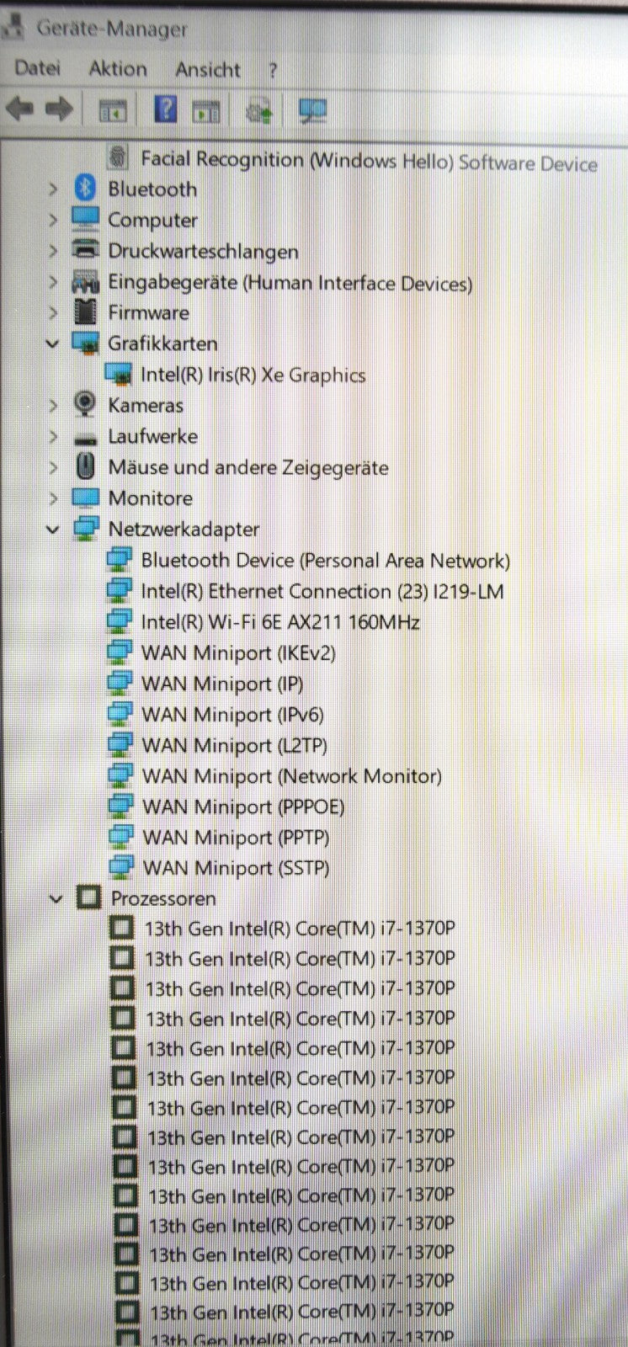
Task: Click the Back arrow toolbar icon
Action: 19,108
